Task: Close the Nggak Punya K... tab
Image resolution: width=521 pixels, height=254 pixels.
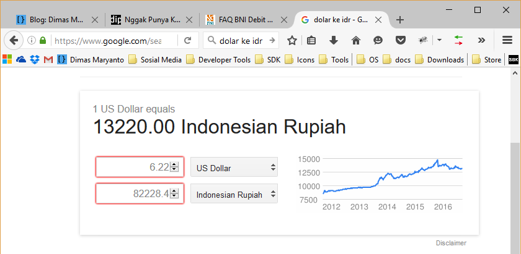Action: pyautogui.click(x=189, y=20)
